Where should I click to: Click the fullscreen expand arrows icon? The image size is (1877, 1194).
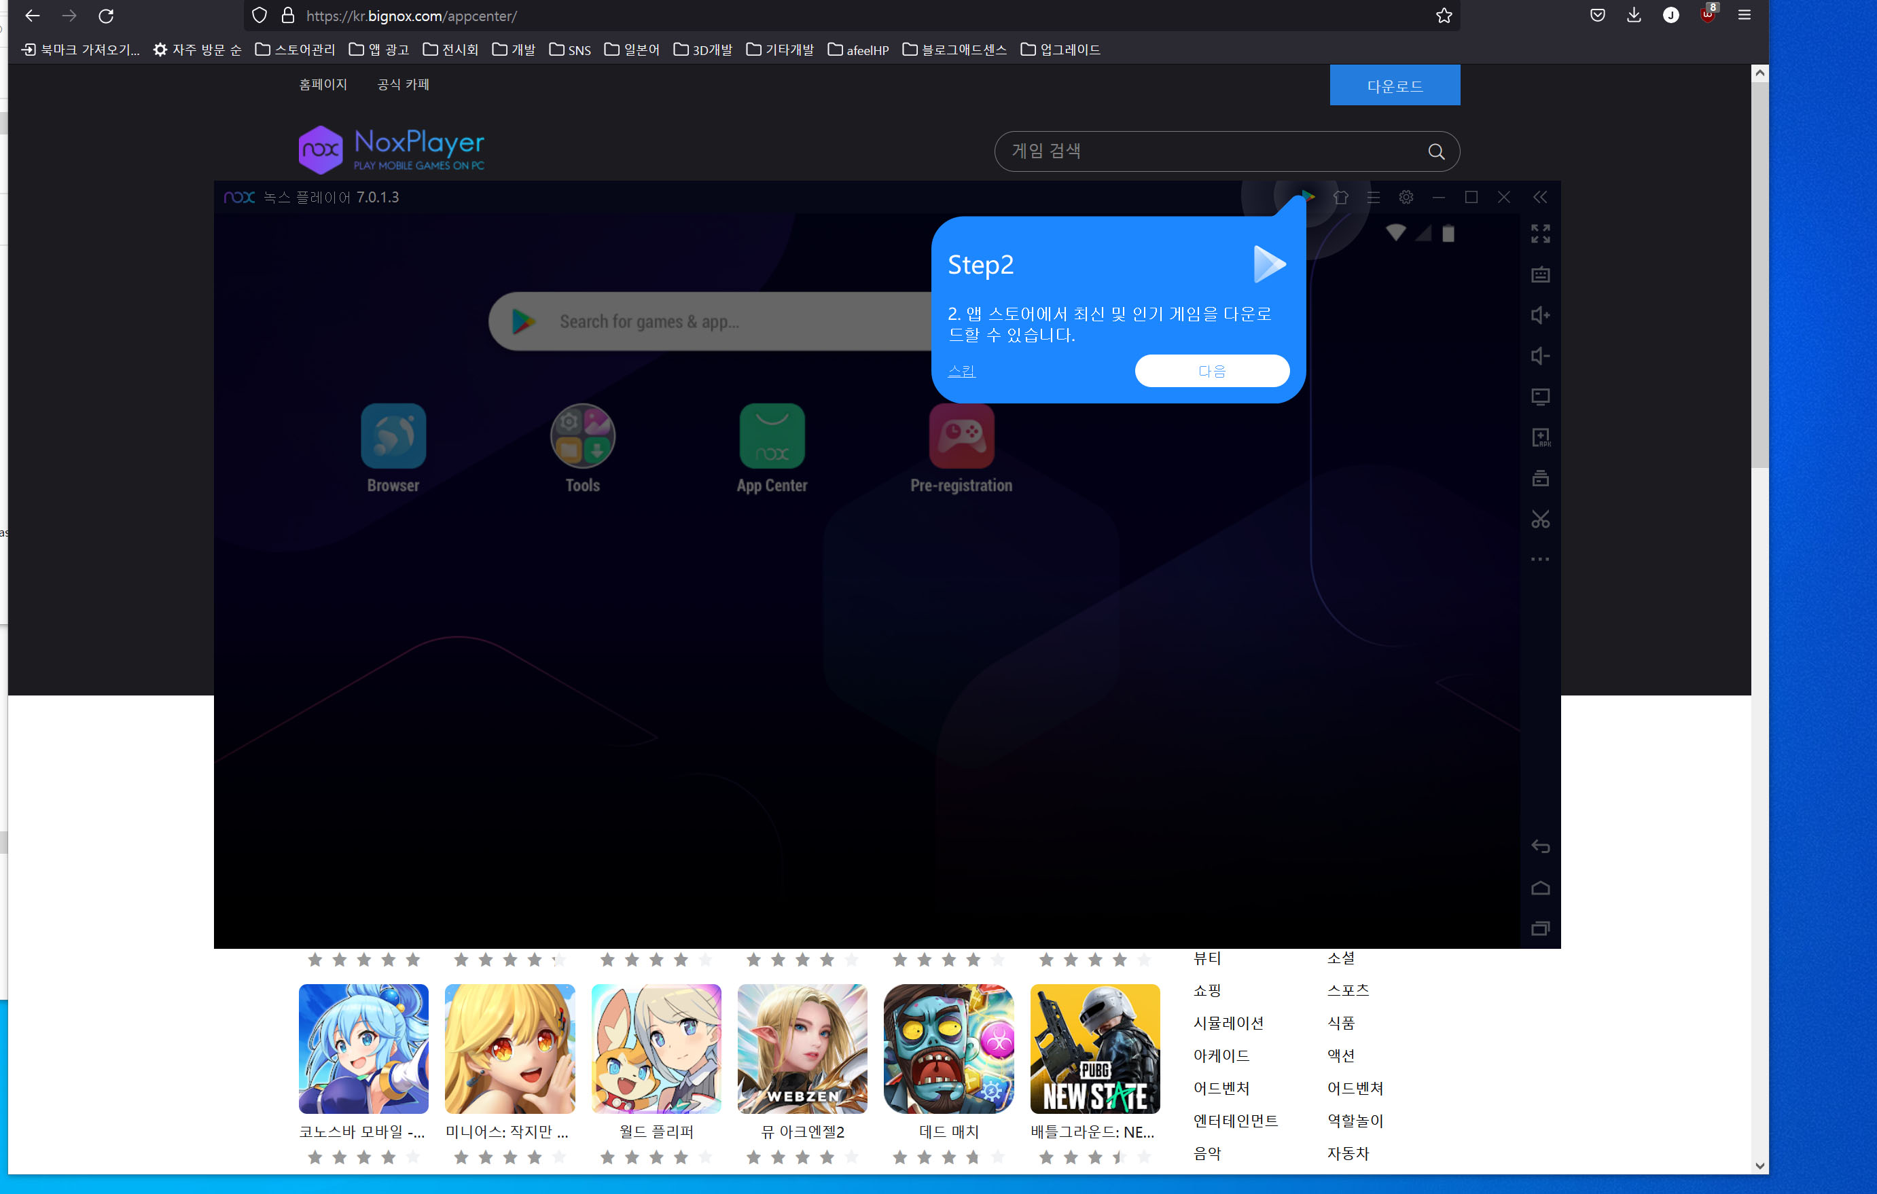[x=1539, y=233]
